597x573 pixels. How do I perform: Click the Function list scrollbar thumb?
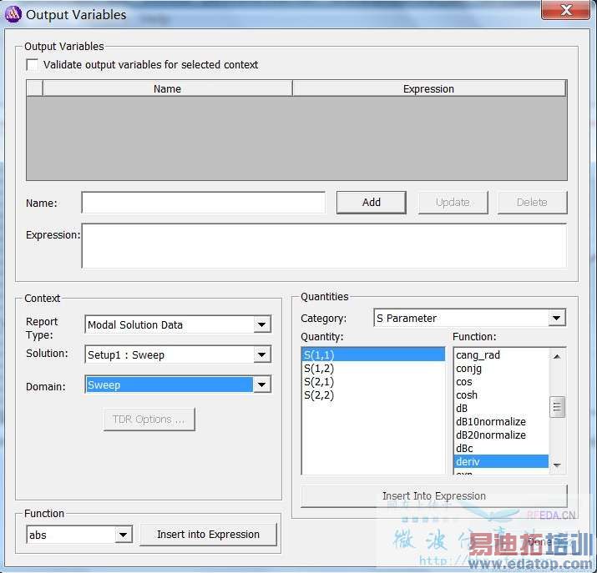point(557,407)
